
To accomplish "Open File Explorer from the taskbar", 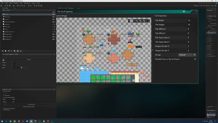I will point(14,121).
